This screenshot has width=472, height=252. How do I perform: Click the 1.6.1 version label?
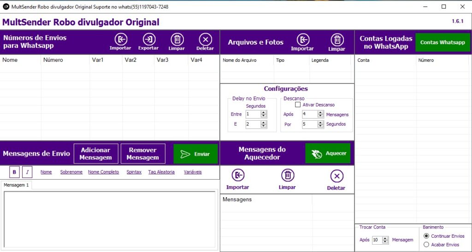pyautogui.click(x=458, y=21)
